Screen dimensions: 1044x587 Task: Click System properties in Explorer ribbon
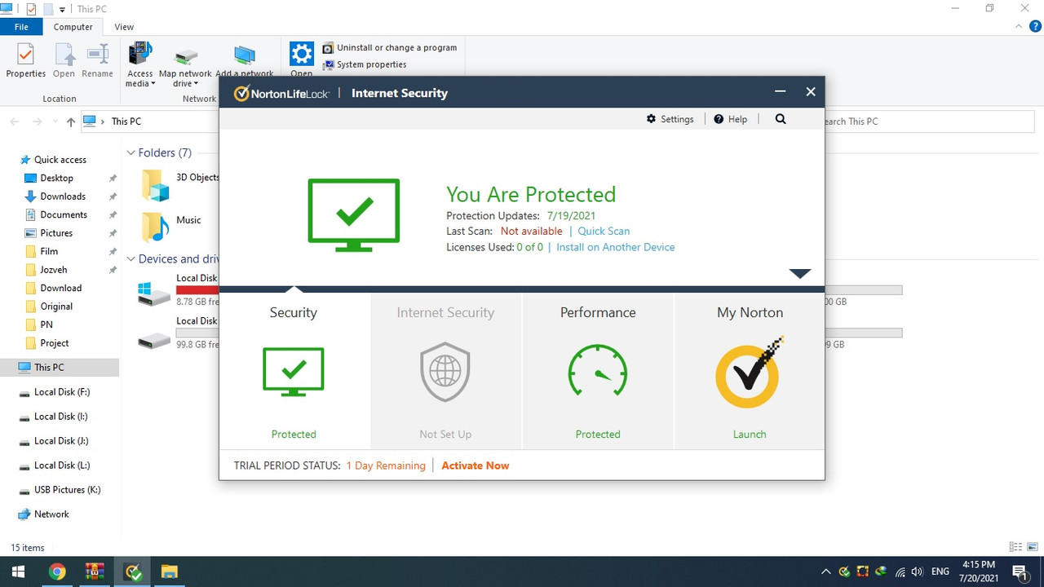pos(364,64)
